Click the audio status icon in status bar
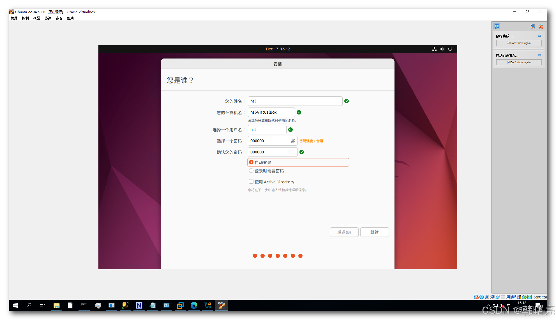Screen dimensions: 556x320 pos(487,297)
